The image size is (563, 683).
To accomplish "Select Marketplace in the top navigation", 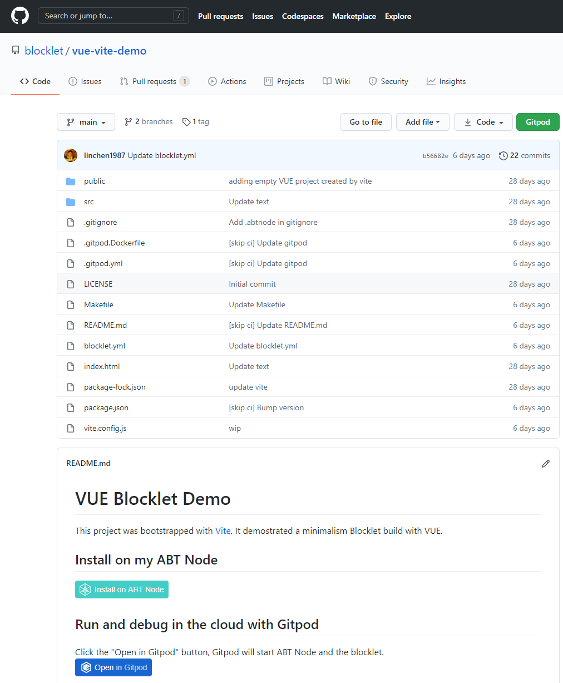I will click(354, 16).
